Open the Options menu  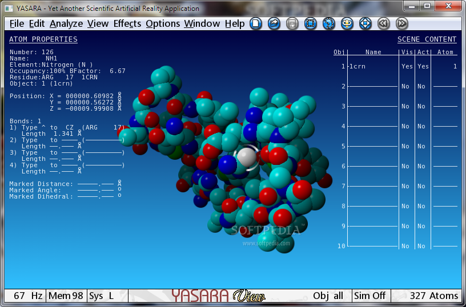coord(163,24)
